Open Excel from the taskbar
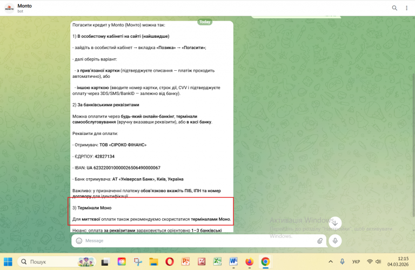This screenshot has height=270, width=415. pyautogui.click(x=218, y=262)
